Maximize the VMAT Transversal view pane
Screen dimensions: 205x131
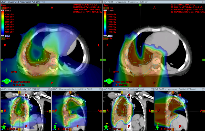coord(101,2)
